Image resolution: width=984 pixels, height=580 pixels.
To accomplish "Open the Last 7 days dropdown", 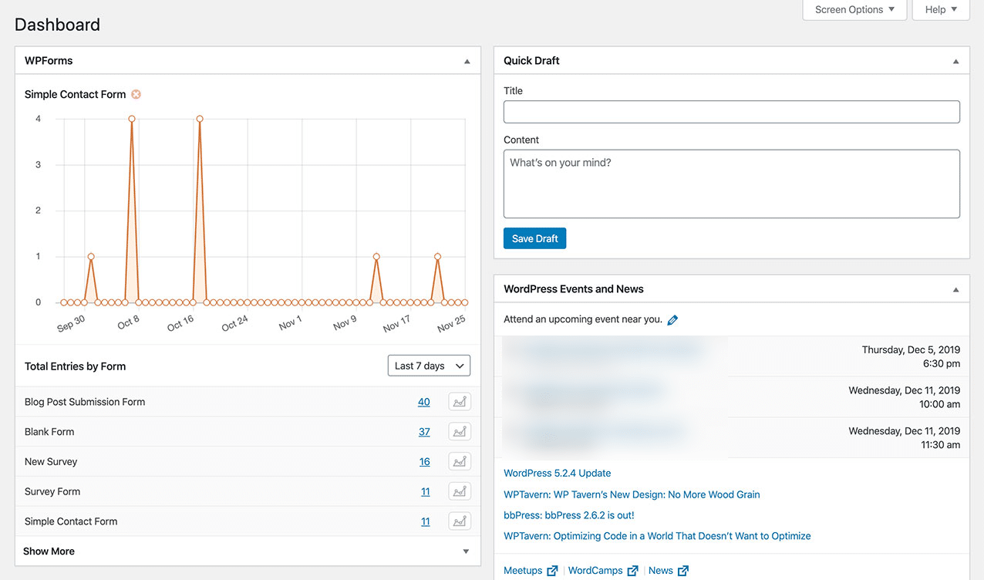I will (x=429, y=366).
